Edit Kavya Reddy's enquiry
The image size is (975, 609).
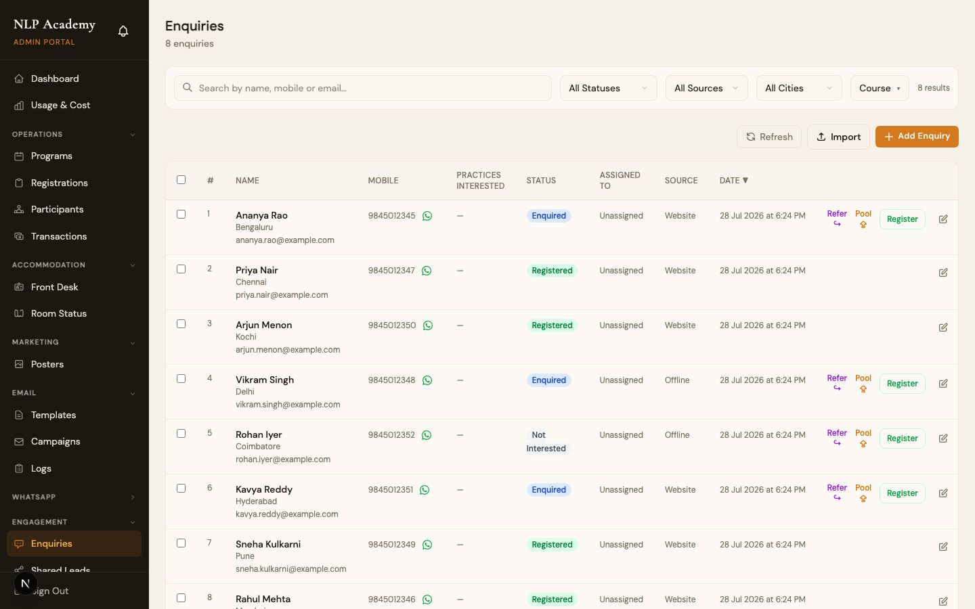point(943,493)
